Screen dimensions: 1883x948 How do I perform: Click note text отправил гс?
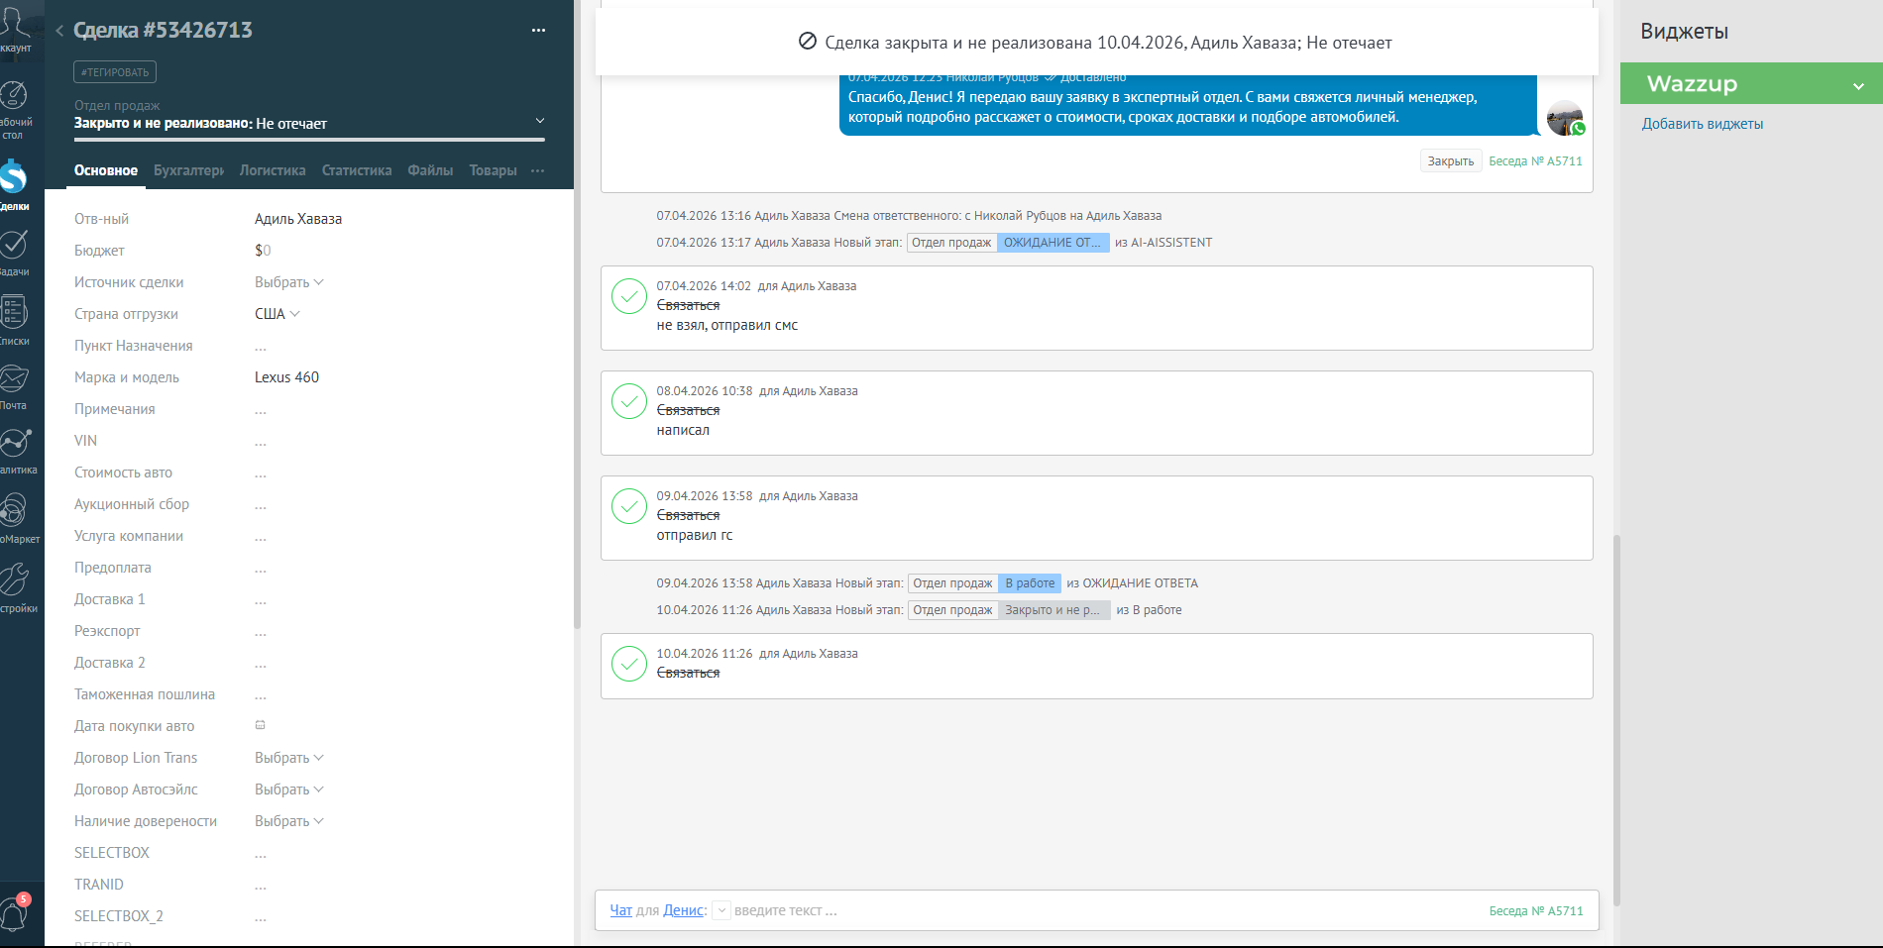(695, 535)
